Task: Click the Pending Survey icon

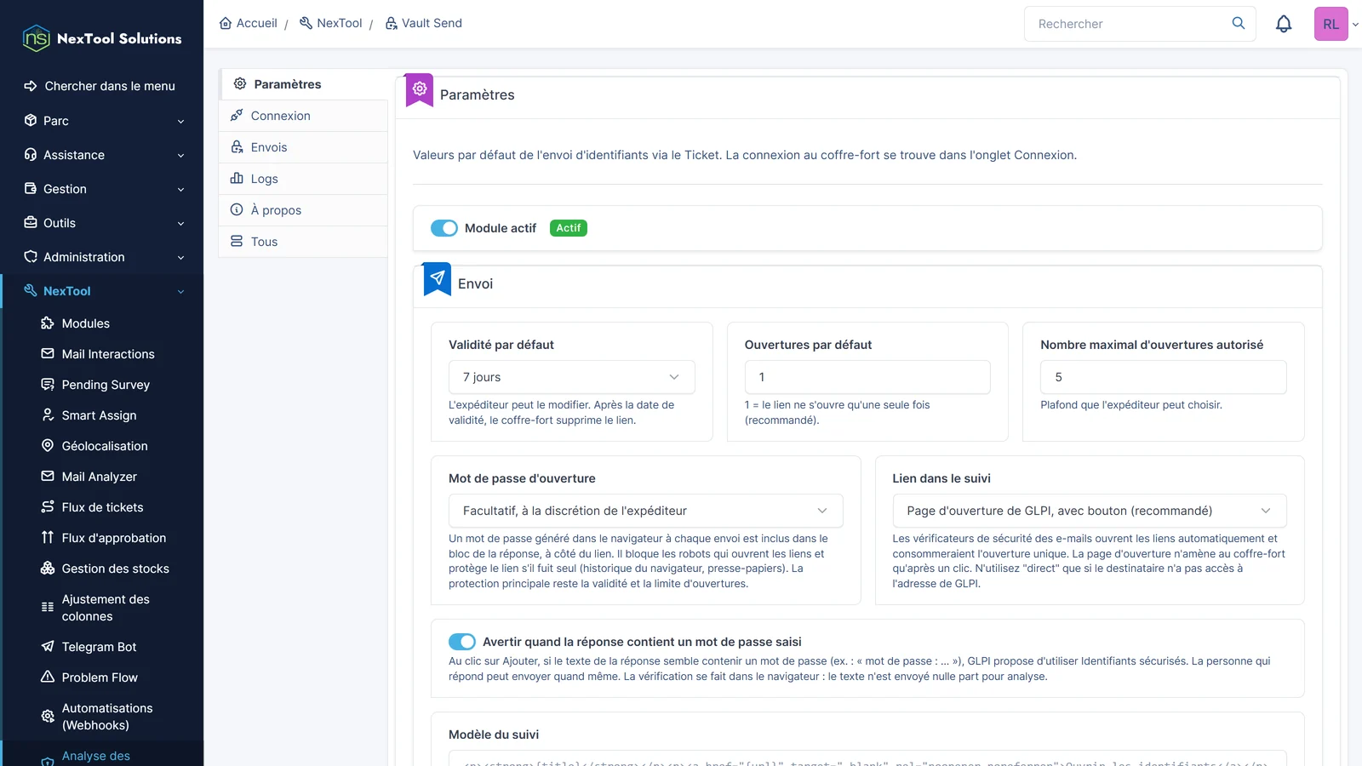Action: [48, 385]
